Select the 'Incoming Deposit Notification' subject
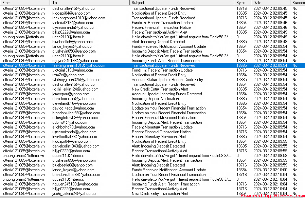 pos(155,99)
